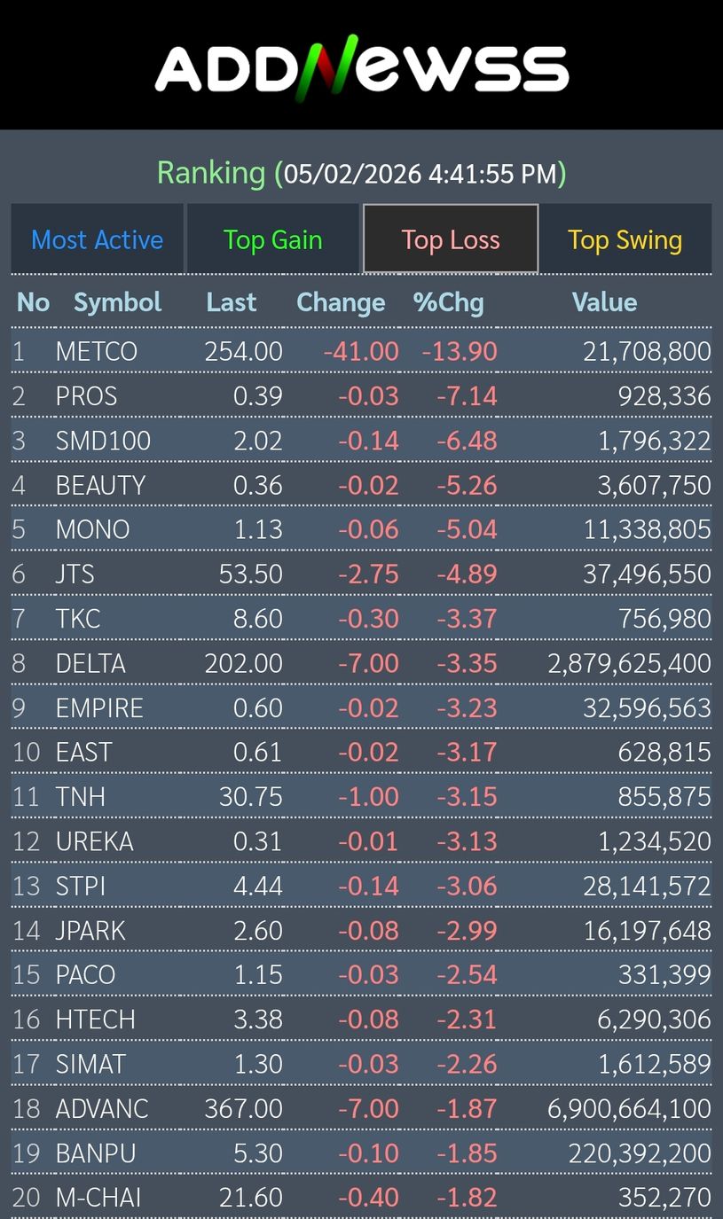This screenshot has height=1219, width=723.
Task: Switch to the Top Swing tab
Action: [625, 239]
